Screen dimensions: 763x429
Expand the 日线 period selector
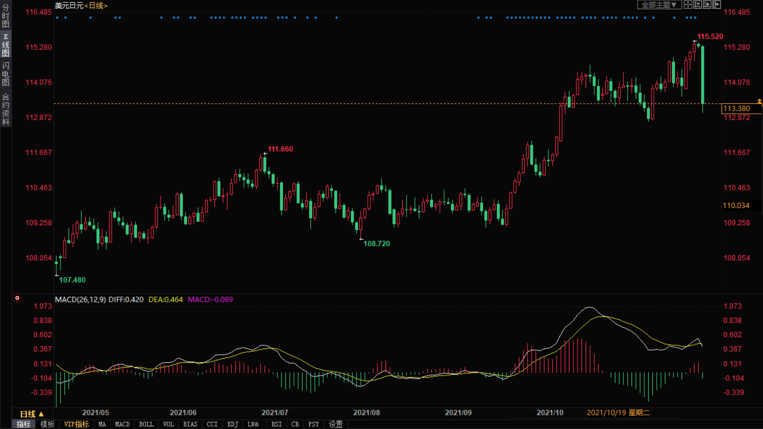31,414
